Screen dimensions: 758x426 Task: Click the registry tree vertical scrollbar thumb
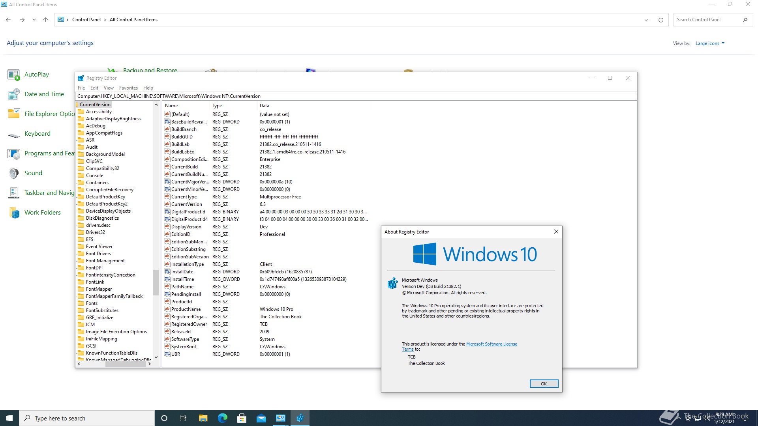tap(156, 282)
